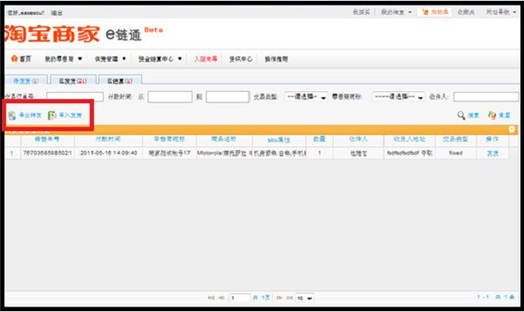Click the 发货 action link in row 1

click(492, 153)
